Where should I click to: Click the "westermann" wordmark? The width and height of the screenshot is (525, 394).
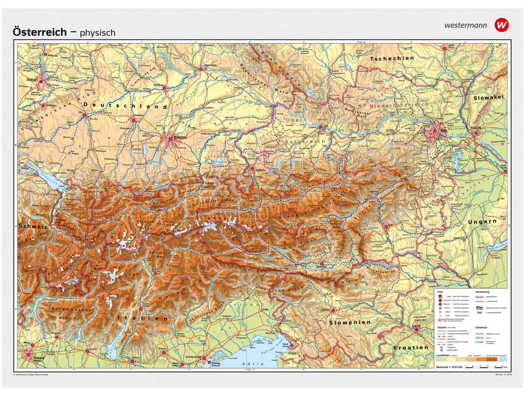(465, 25)
